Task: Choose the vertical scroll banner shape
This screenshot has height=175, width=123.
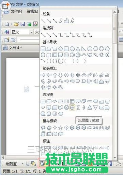Action: 43,134
